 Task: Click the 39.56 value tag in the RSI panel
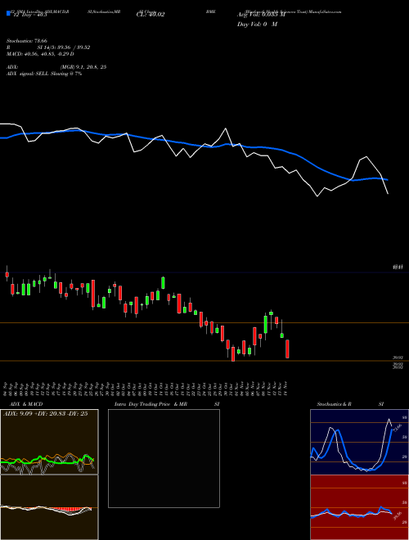click(x=398, y=516)
